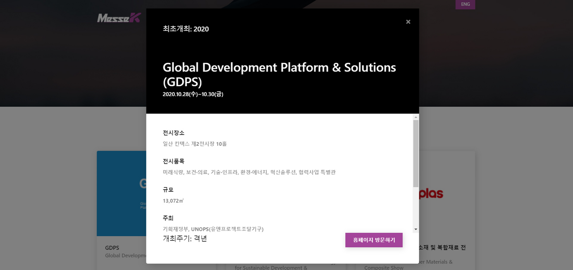Click the 전시장소 heading

click(174, 133)
